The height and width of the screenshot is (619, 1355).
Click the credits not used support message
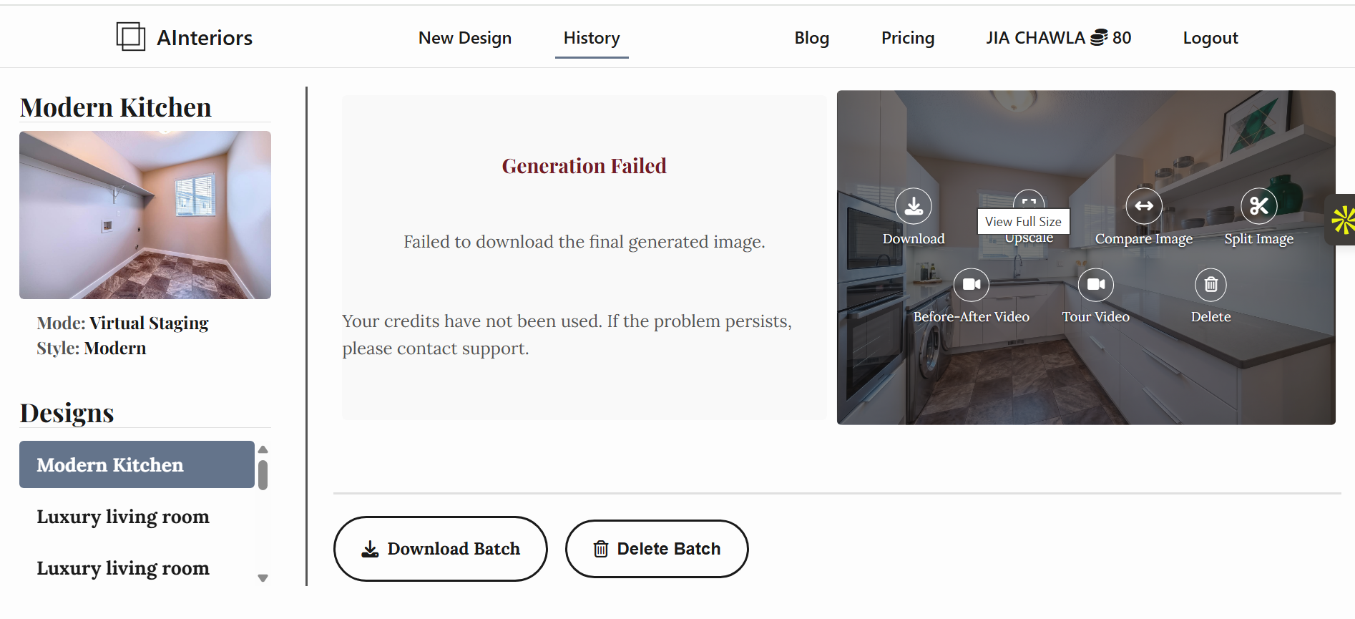click(x=567, y=335)
